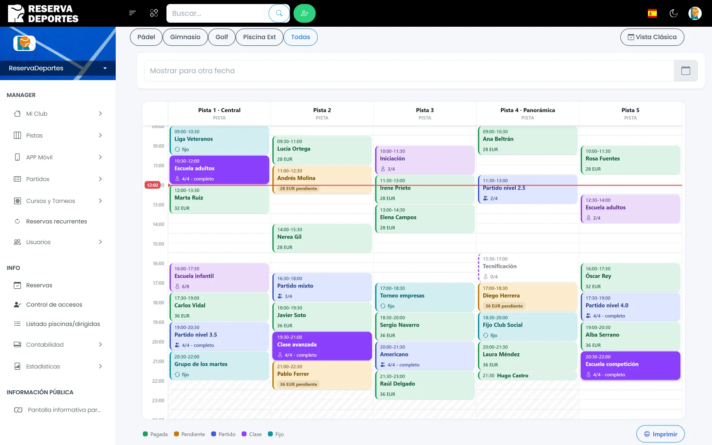This screenshot has height=445, width=712.
Task: Open Control de accesos link
Action: tap(54, 304)
